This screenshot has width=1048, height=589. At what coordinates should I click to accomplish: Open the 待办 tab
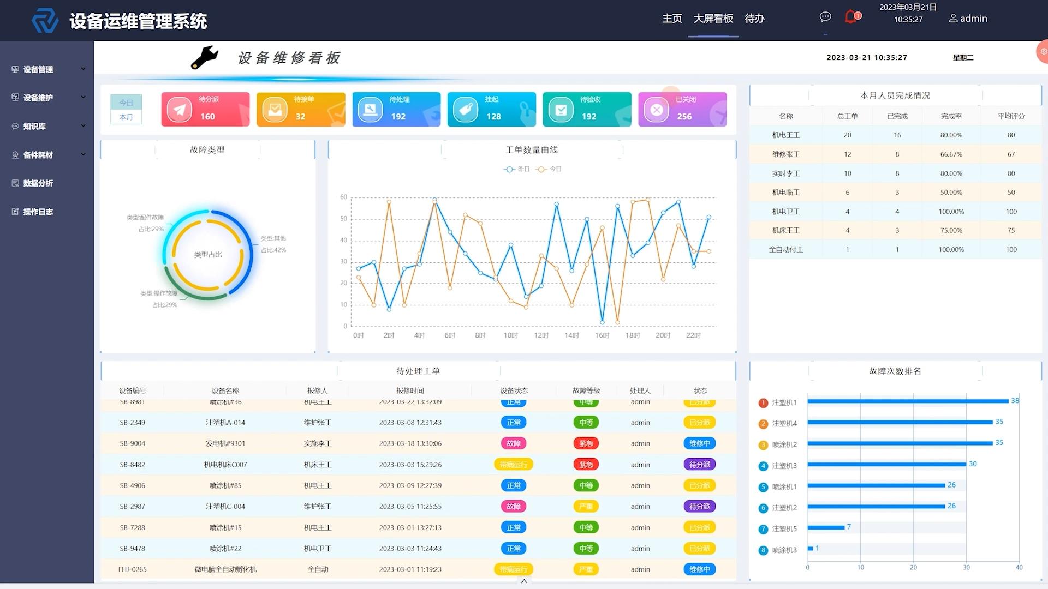tap(754, 19)
